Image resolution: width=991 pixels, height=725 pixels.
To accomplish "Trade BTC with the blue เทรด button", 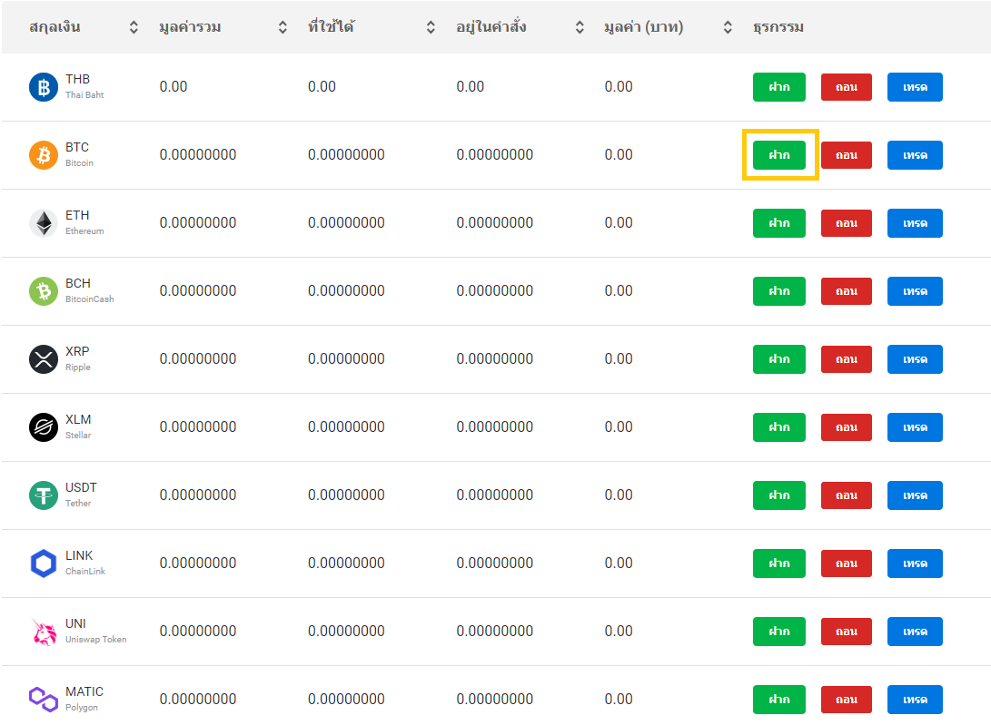I will pos(915,155).
